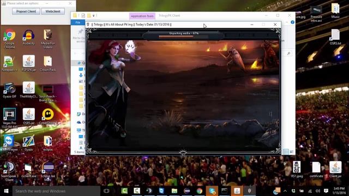
Task: Click the Windows Start button
Action: click(6, 191)
